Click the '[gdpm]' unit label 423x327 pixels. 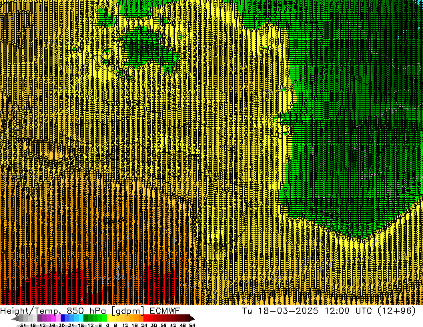click(128, 311)
